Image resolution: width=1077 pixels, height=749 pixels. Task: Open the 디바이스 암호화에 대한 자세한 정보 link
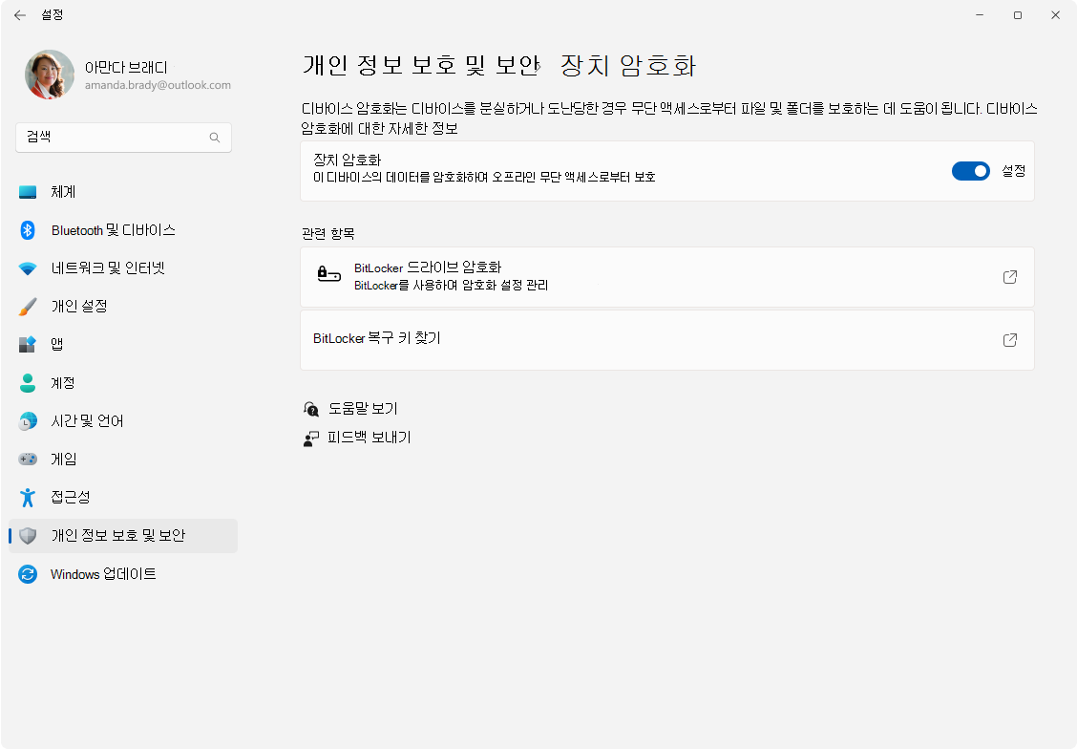(379, 129)
